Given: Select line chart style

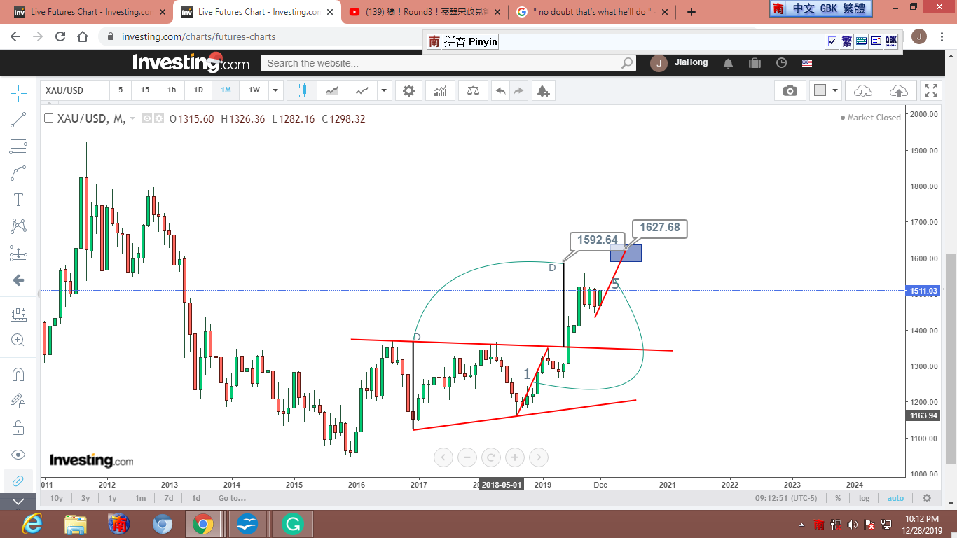Looking at the screenshot, I should tap(362, 90).
